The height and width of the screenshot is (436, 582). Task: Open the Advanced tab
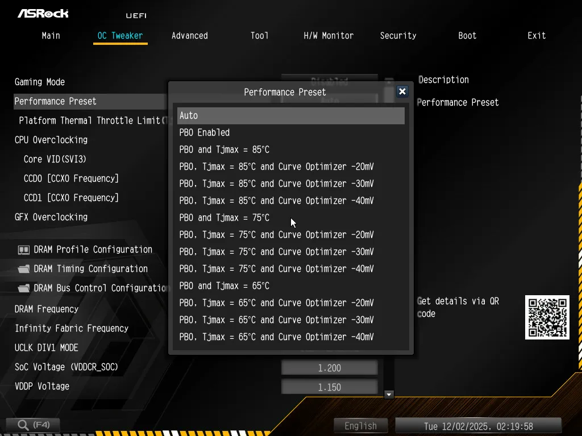[190, 36]
